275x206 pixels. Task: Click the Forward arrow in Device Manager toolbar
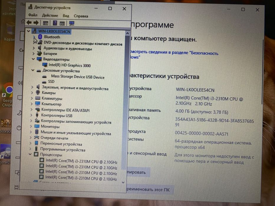[x=36, y=23]
